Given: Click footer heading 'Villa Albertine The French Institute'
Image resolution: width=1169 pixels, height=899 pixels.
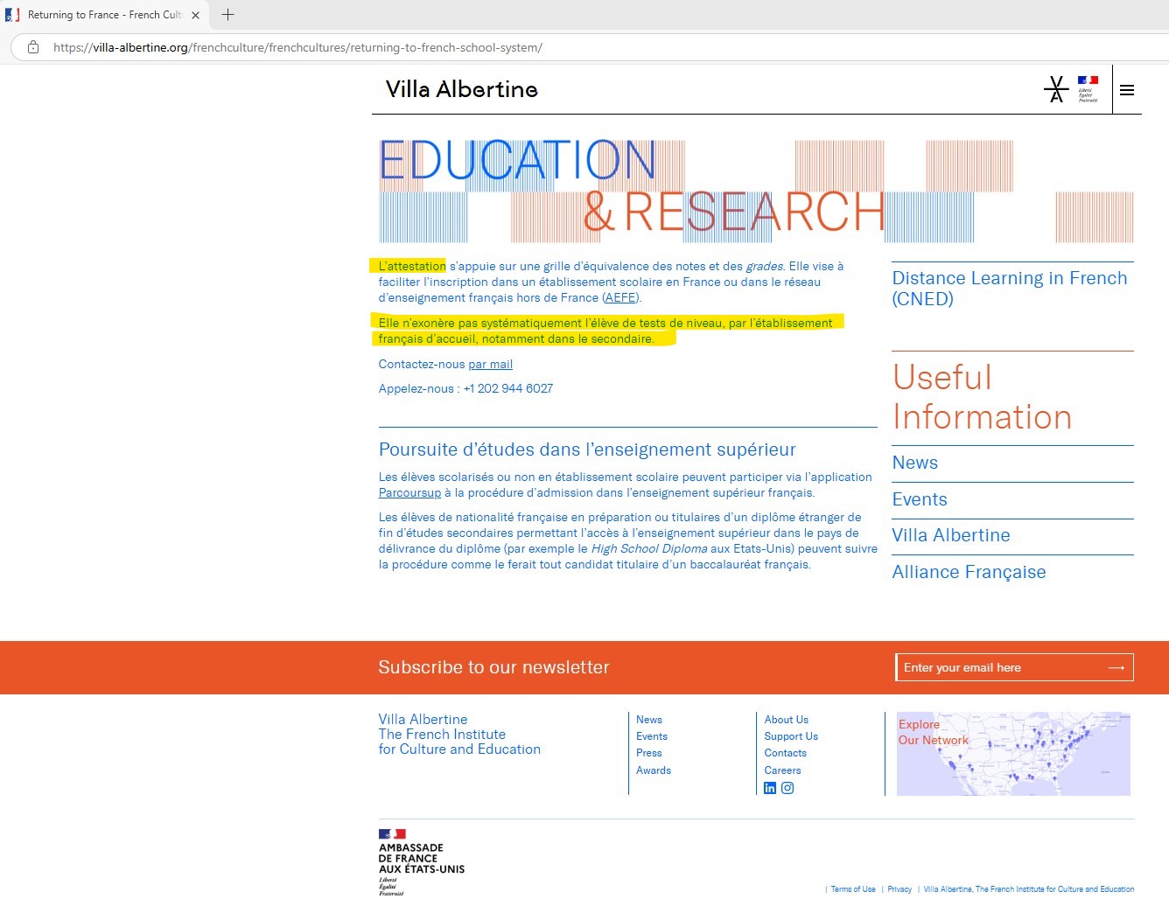Looking at the screenshot, I should [x=459, y=735].
